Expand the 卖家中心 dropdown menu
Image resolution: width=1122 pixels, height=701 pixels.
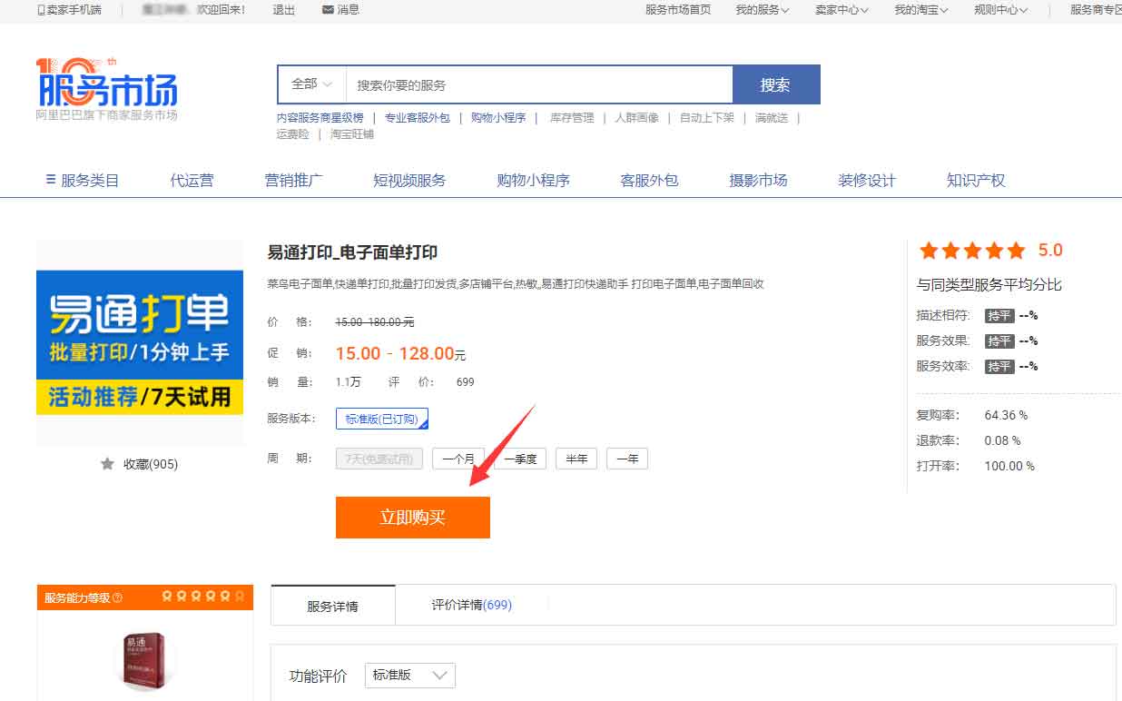(x=841, y=10)
